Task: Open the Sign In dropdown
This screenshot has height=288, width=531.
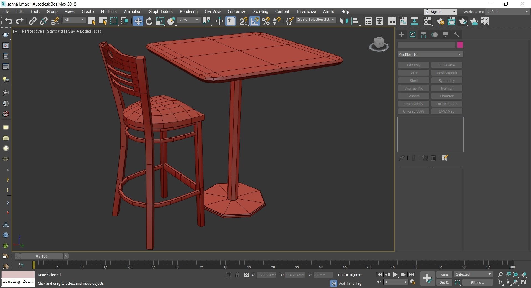Action: tap(440, 12)
